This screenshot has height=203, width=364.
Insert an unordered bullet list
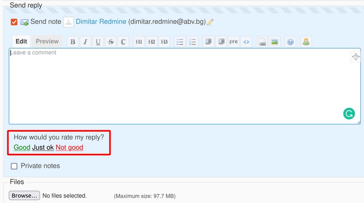(x=180, y=42)
